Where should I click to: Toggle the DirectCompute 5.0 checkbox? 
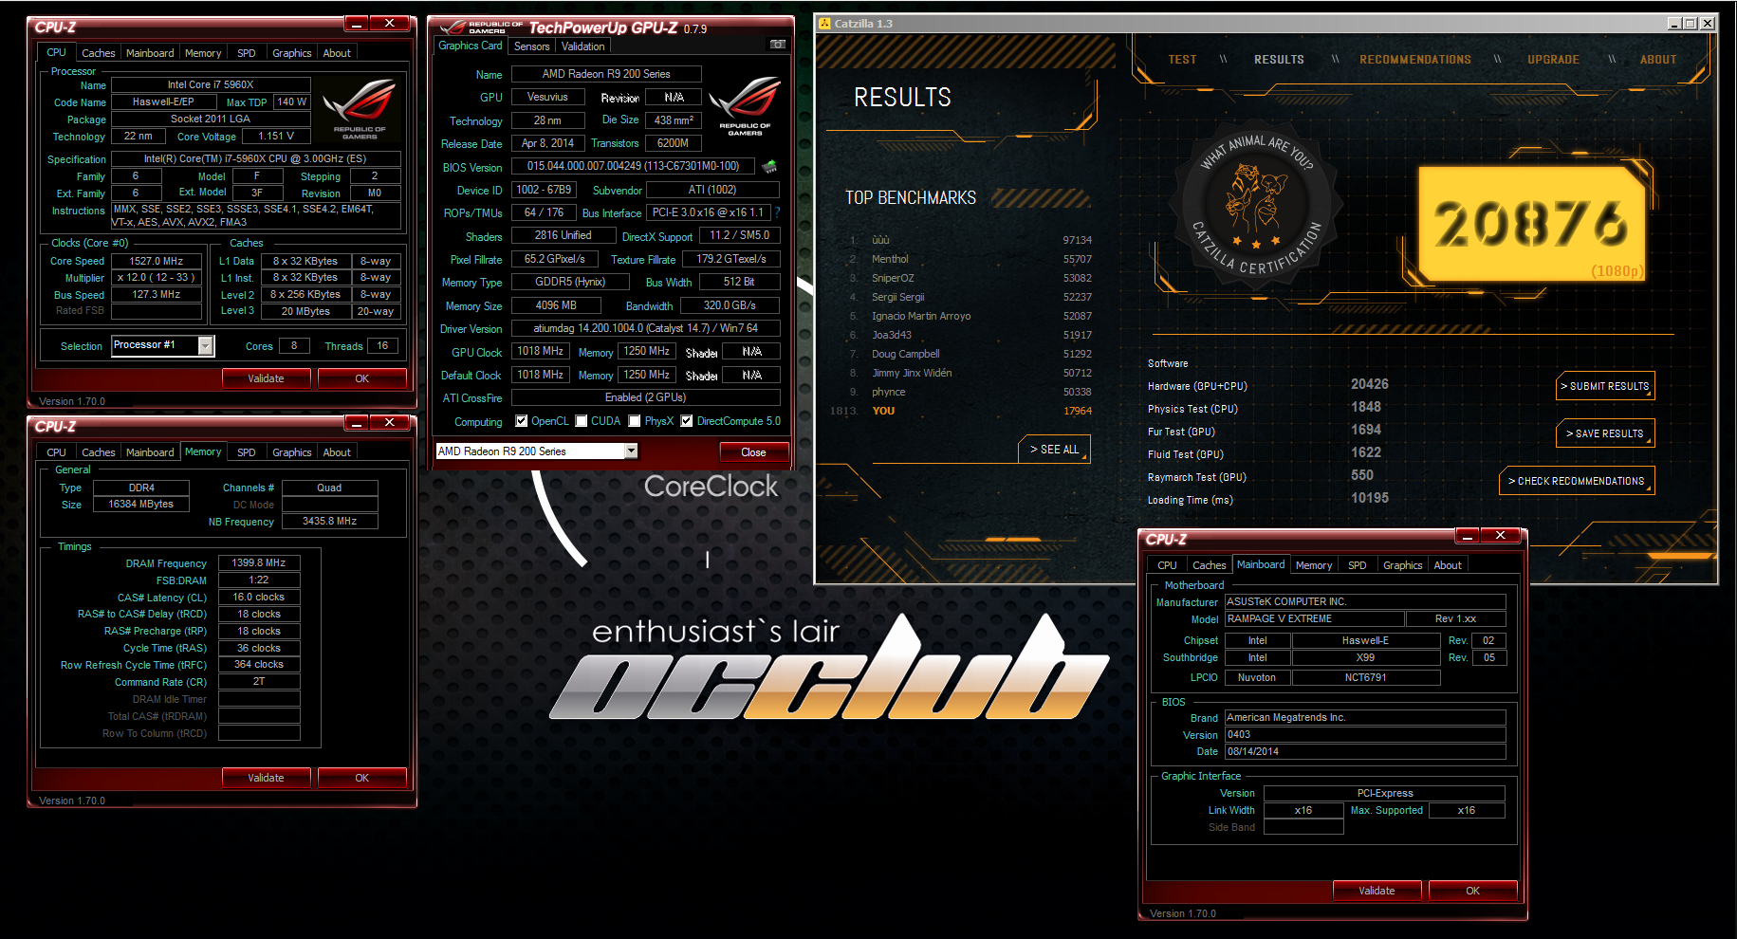pos(687,421)
